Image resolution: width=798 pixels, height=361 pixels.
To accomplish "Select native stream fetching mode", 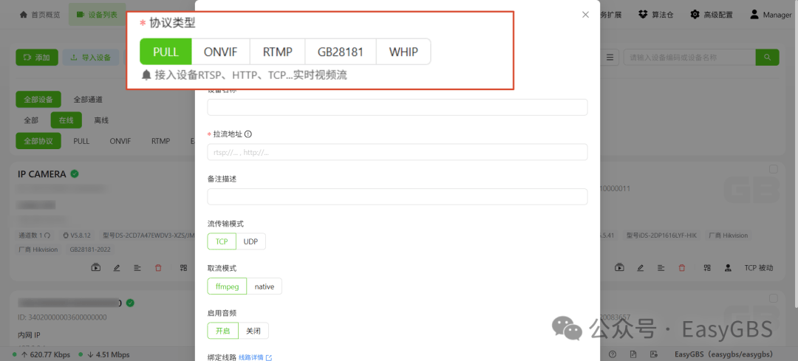I will coord(264,286).
